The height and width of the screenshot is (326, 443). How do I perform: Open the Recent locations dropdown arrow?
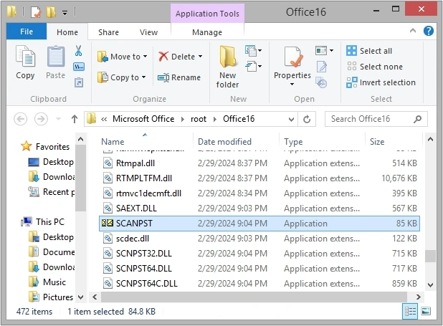[x=58, y=119]
